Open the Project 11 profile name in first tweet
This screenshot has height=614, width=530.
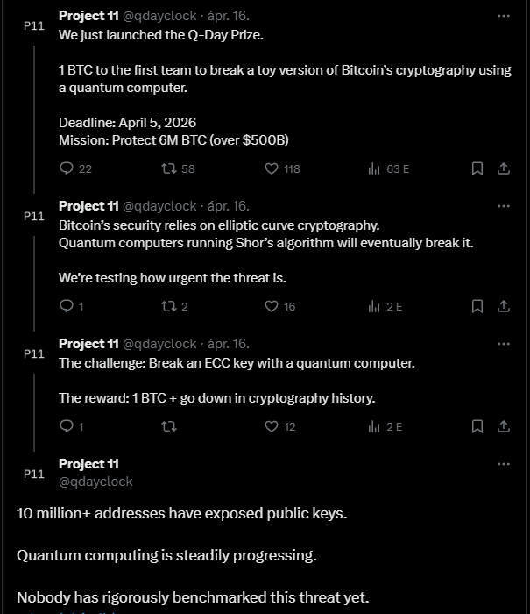pyautogui.click(x=88, y=16)
